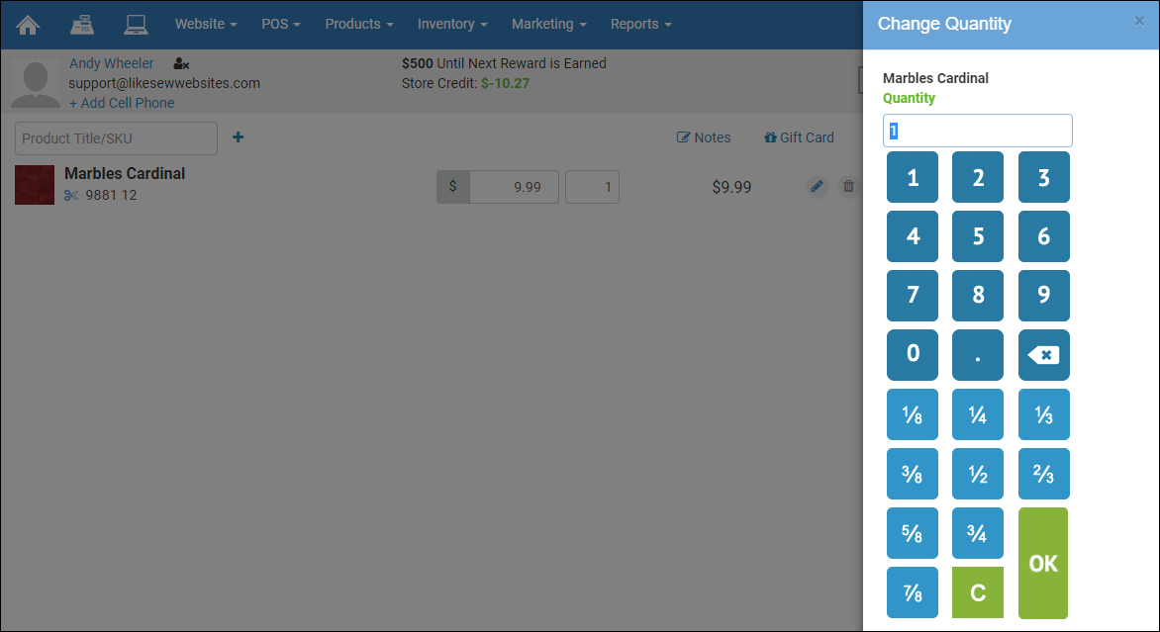Expand the Website dropdown menu
This screenshot has height=632, width=1160.
click(x=206, y=24)
